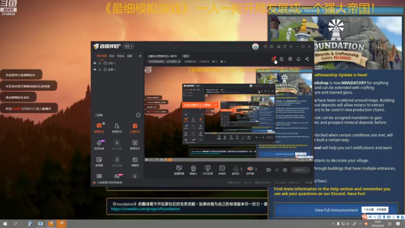405x228 pixels.
Task: Open the mail envelope icon in title bar
Action: coord(265,47)
